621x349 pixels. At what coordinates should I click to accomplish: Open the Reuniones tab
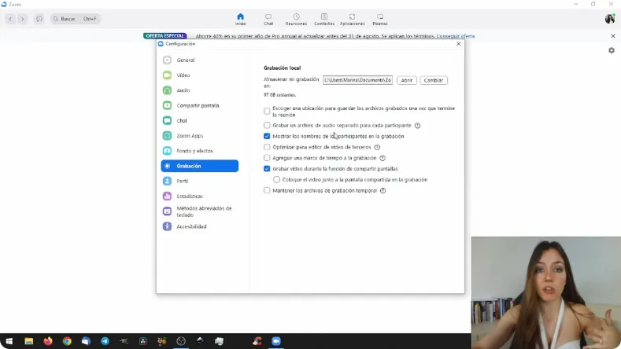coord(296,19)
